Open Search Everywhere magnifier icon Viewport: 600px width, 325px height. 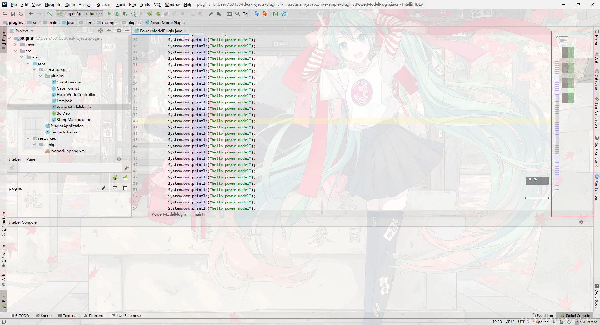237,14
